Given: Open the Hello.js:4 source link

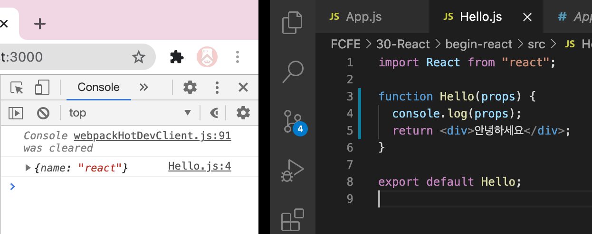Looking at the screenshot, I should pyautogui.click(x=200, y=166).
